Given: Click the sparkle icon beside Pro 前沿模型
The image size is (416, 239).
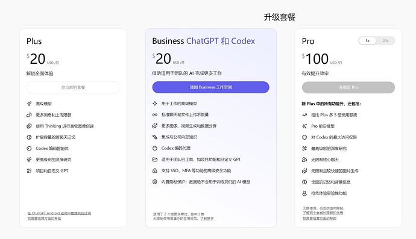Looking at the screenshot, I should click(x=304, y=126).
